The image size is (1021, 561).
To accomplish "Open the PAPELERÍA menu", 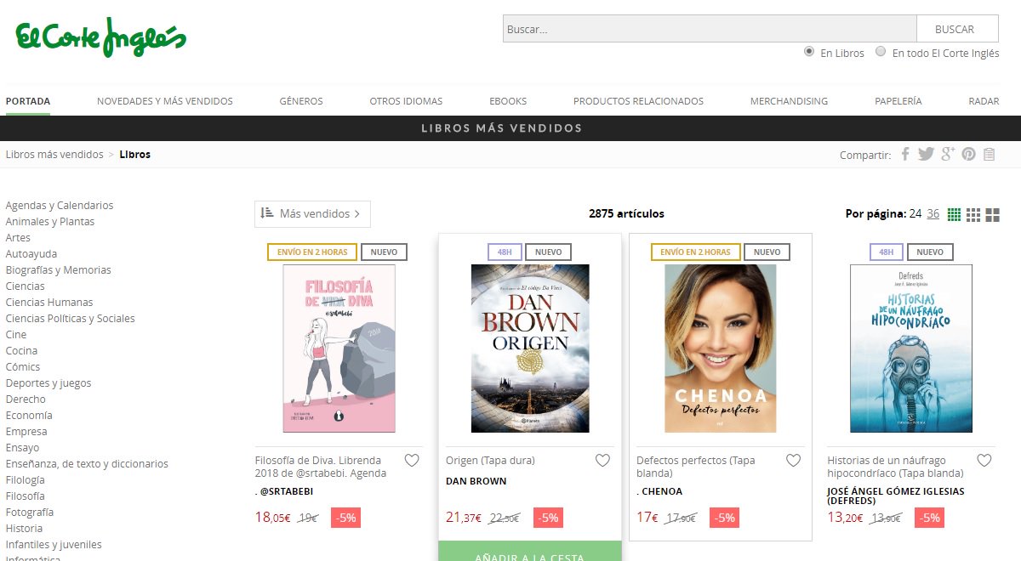I will point(898,101).
